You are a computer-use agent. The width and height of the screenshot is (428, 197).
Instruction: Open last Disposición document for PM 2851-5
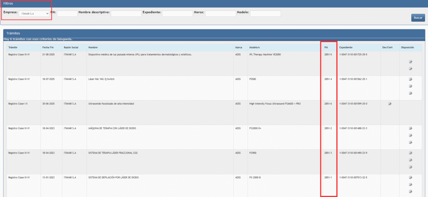411,69
